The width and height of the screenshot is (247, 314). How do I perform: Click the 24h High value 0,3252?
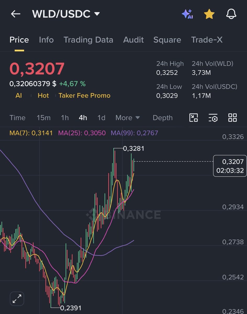pos(167,72)
